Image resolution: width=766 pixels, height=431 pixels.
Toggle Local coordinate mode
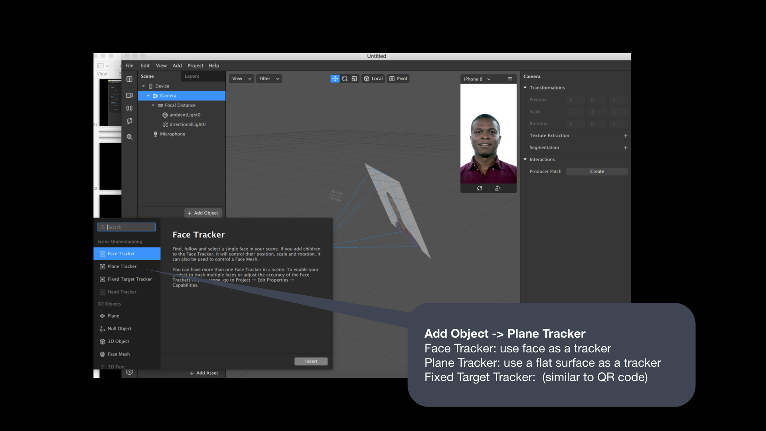[x=373, y=79]
